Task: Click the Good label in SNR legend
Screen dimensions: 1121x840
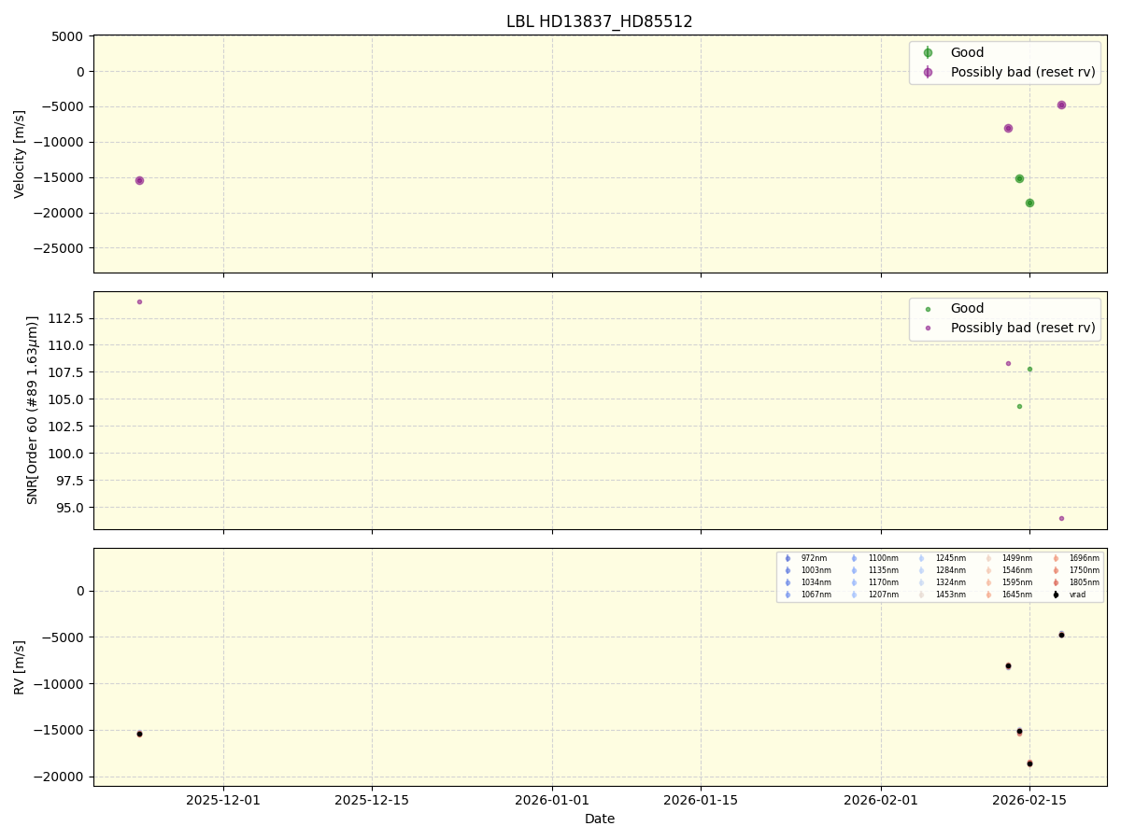Action: 966,308
